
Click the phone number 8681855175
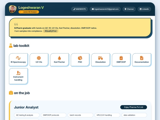pyautogui.click(x=81, y=9)
